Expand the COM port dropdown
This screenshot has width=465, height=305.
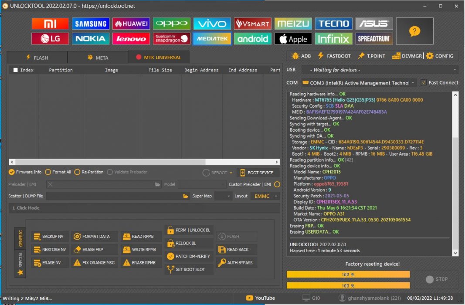pos(413,83)
